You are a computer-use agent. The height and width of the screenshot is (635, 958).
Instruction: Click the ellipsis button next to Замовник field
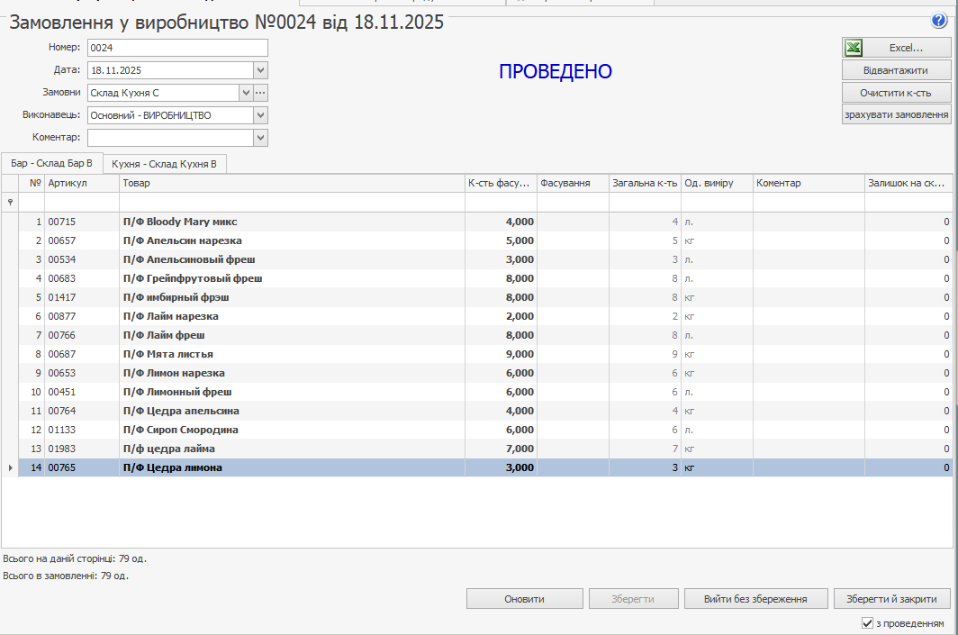[x=261, y=92]
